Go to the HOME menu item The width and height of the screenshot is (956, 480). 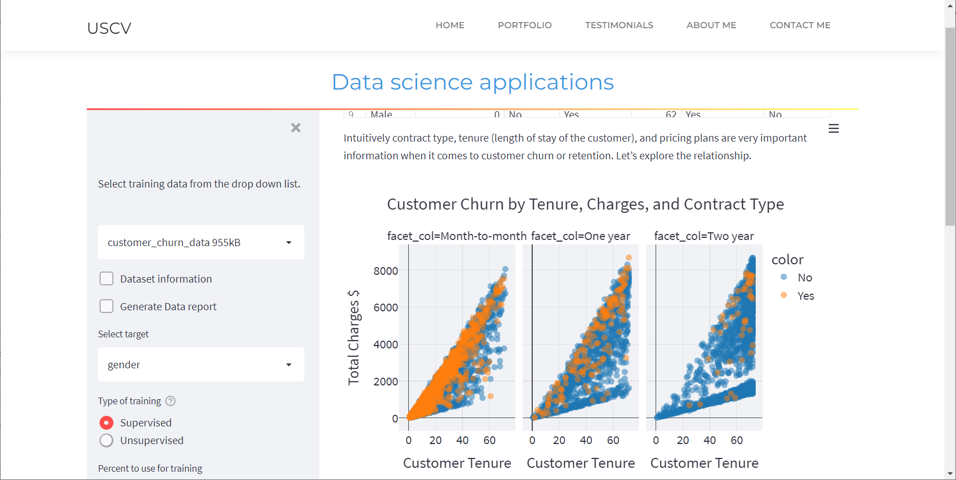[x=450, y=25]
